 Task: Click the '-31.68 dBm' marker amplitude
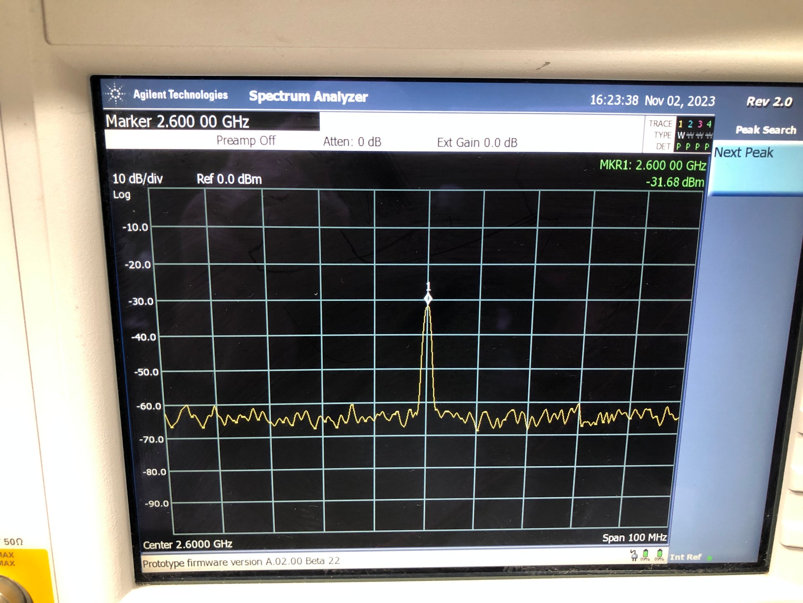click(x=675, y=182)
